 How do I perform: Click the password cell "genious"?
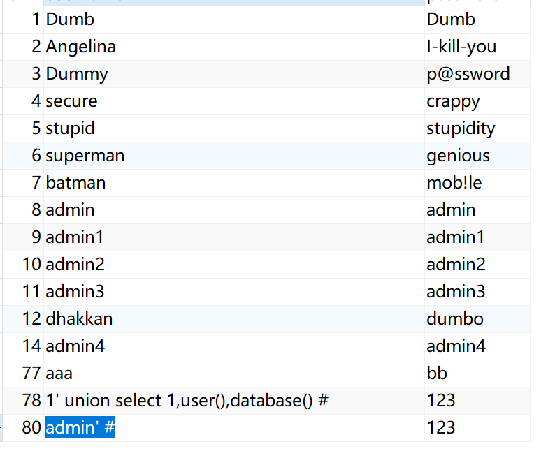click(477, 156)
